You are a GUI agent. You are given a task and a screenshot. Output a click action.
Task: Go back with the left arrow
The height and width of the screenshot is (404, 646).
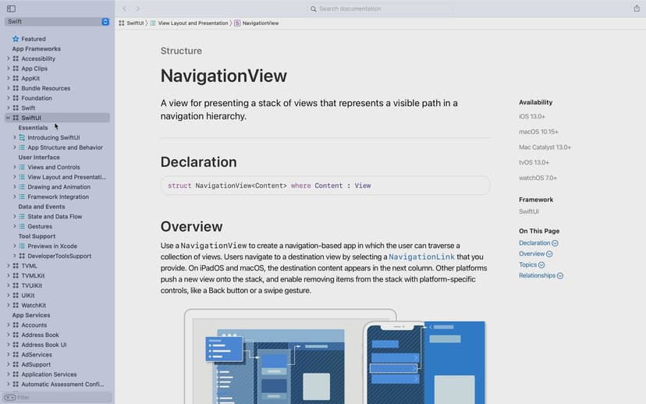(x=124, y=9)
